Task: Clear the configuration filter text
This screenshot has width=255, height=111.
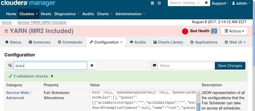Action: (x=92, y=66)
